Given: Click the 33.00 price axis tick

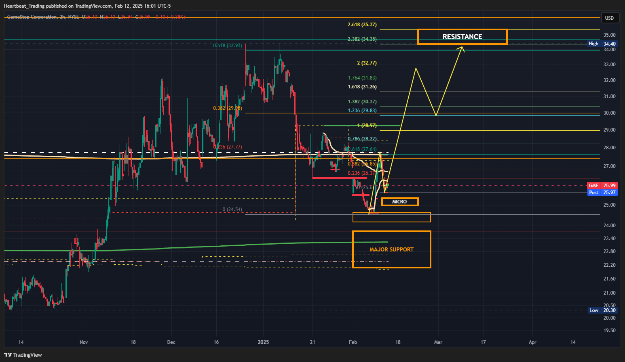Looking at the screenshot, I should [609, 65].
